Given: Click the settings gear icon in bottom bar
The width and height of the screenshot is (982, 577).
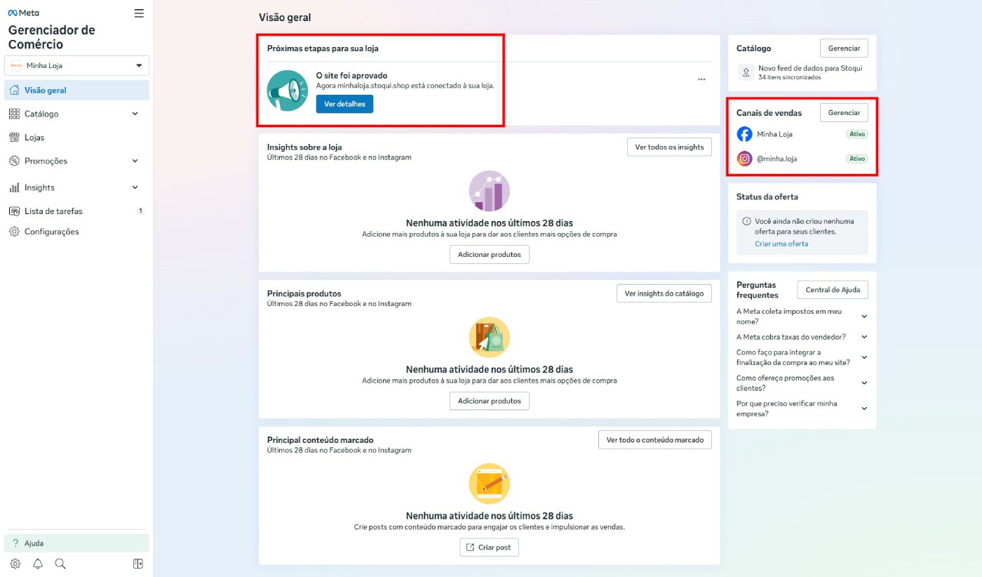Looking at the screenshot, I should 15,564.
